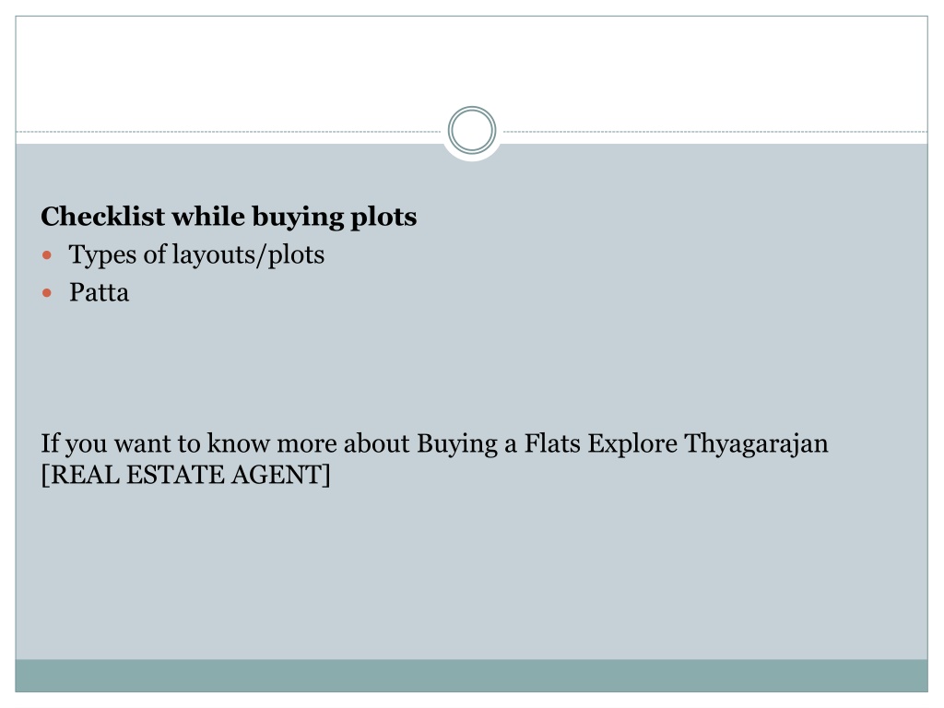Screen dimensions: 944x708
Task: Click the word 'Checklist' in the heading
Action: (x=102, y=217)
